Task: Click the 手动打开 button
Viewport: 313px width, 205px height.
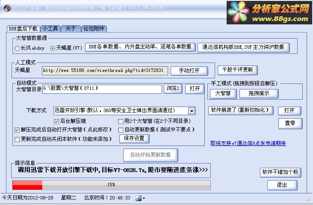Action: pyautogui.click(x=189, y=71)
